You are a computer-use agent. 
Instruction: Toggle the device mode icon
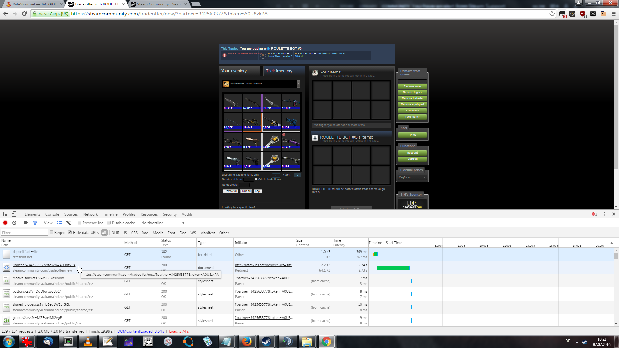[14, 214]
